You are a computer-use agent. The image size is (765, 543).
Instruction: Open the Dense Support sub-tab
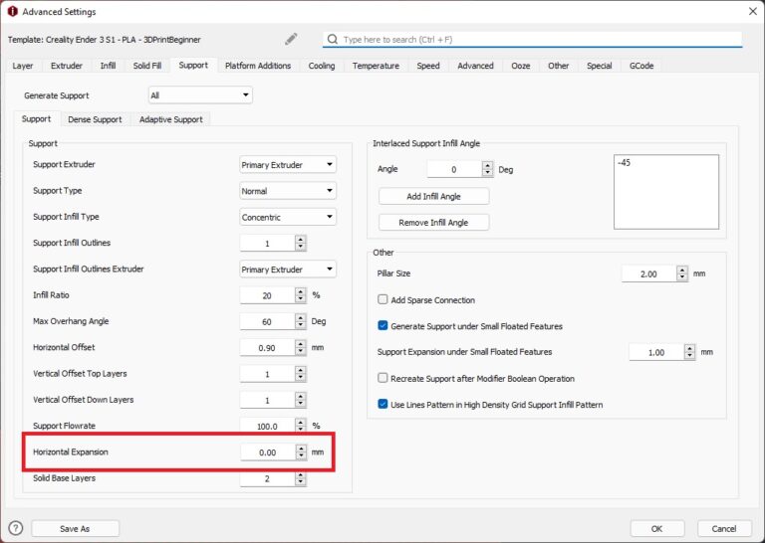(x=95, y=119)
